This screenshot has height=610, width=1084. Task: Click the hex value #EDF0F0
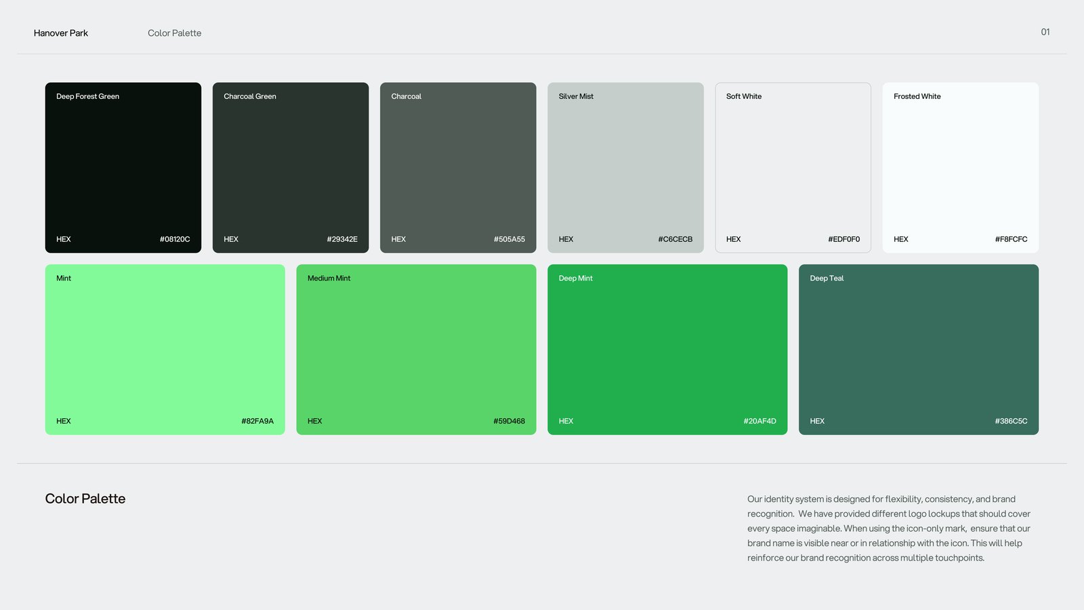click(844, 239)
